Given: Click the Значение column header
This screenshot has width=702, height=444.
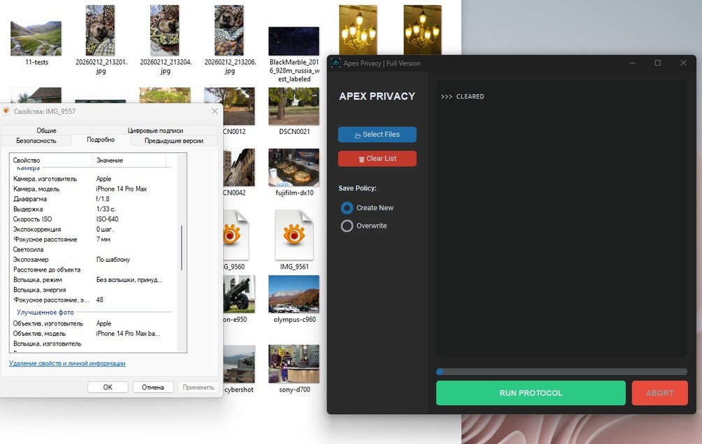Looking at the screenshot, I should click(x=129, y=161).
